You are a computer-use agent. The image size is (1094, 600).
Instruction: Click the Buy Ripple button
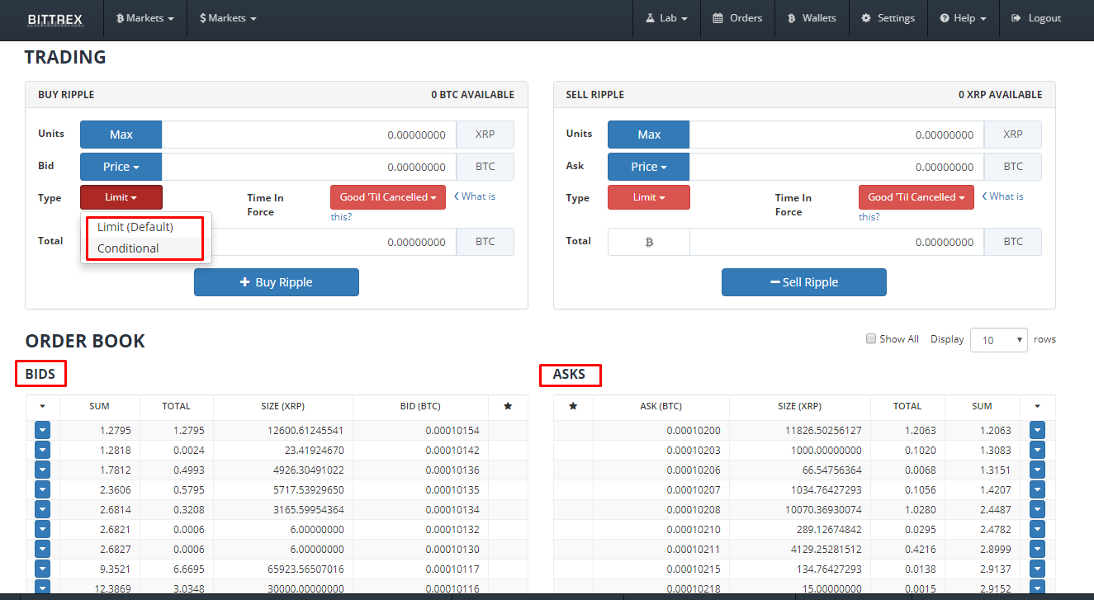[276, 281]
